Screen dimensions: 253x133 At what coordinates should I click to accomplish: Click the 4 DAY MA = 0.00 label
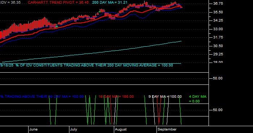(197, 99)
